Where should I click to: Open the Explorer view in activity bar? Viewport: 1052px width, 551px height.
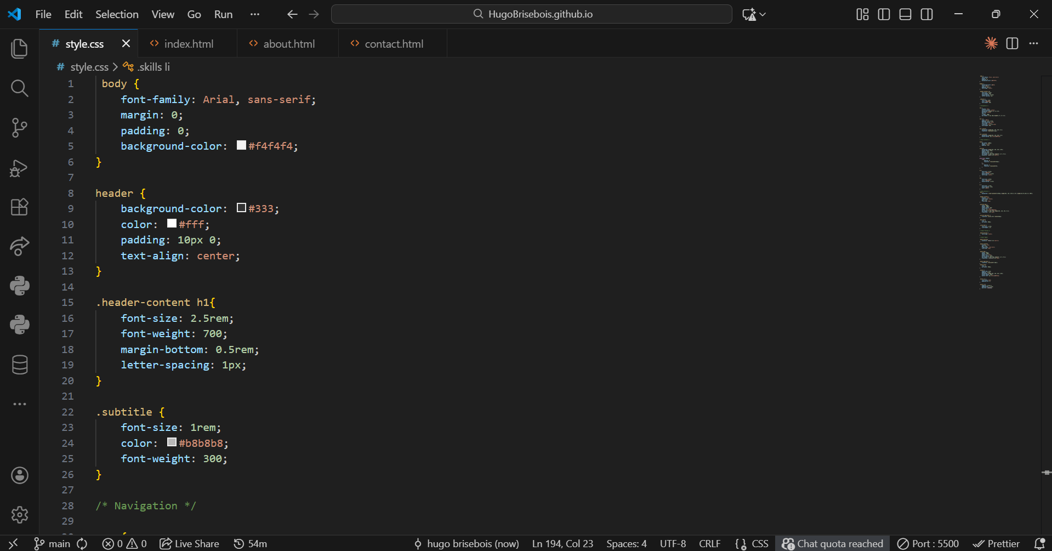(x=20, y=49)
